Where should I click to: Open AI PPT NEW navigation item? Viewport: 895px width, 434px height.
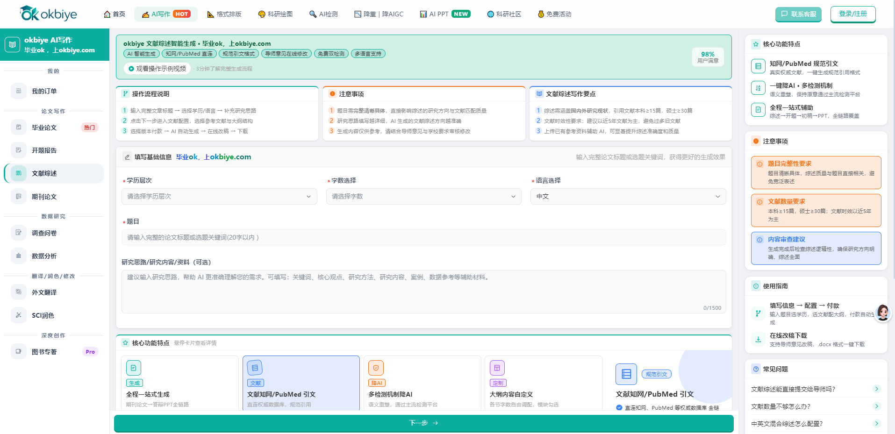(x=445, y=14)
